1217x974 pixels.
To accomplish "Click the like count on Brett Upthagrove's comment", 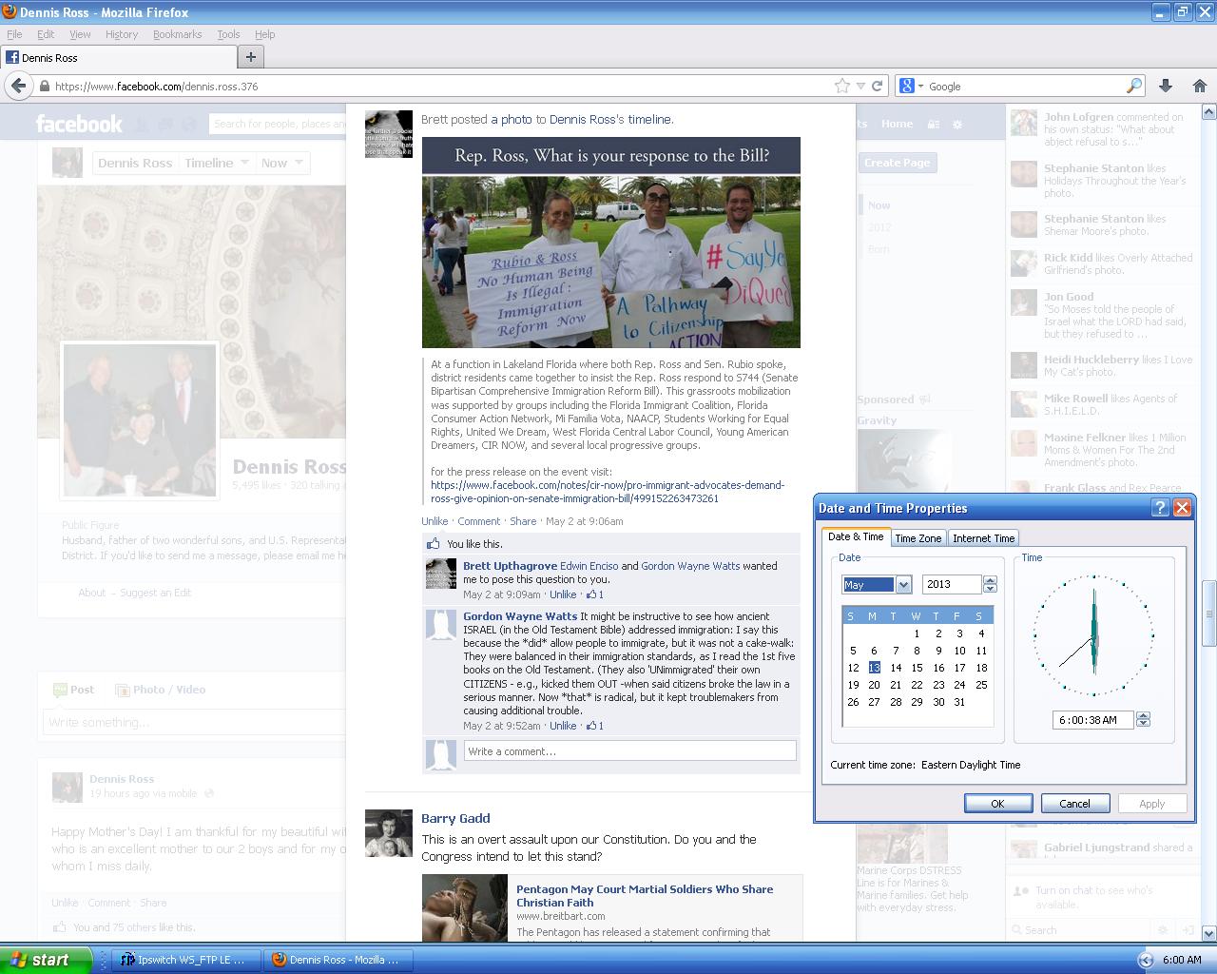I will (595, 594).
